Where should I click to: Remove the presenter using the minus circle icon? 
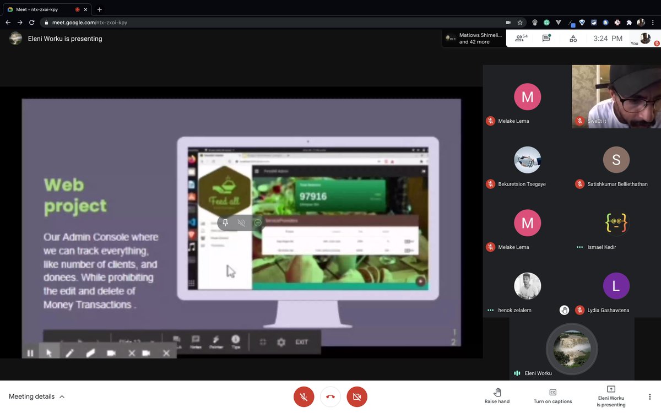[257, 222]
